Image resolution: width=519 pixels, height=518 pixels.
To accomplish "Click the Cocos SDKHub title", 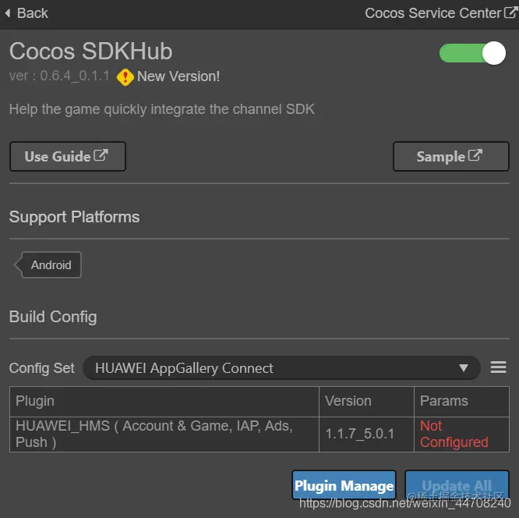I will point(90,51).
